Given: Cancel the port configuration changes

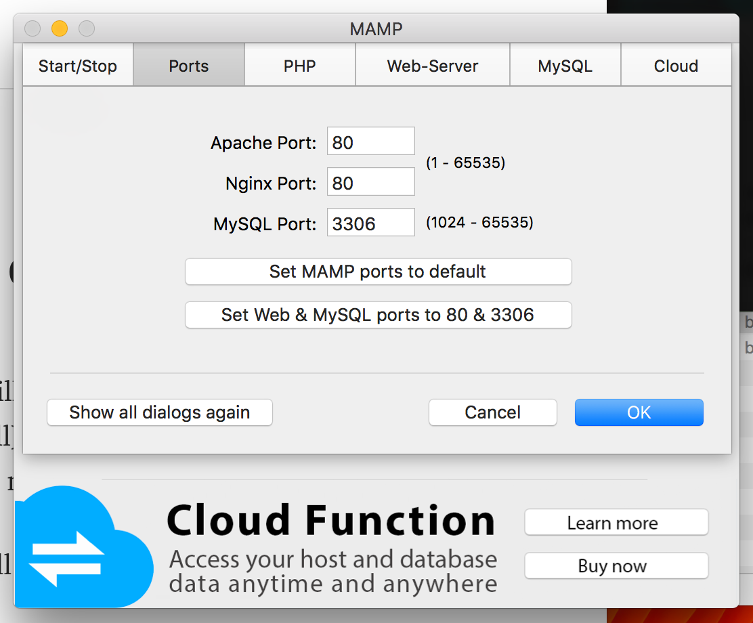Looking at the screenshot, I should 492,412.
